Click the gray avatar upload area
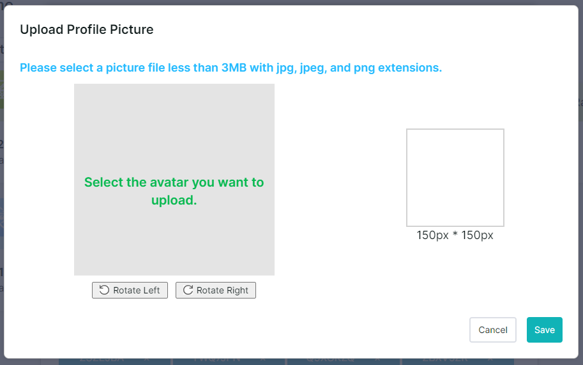The image size is (583, 365). pos(174,180)
